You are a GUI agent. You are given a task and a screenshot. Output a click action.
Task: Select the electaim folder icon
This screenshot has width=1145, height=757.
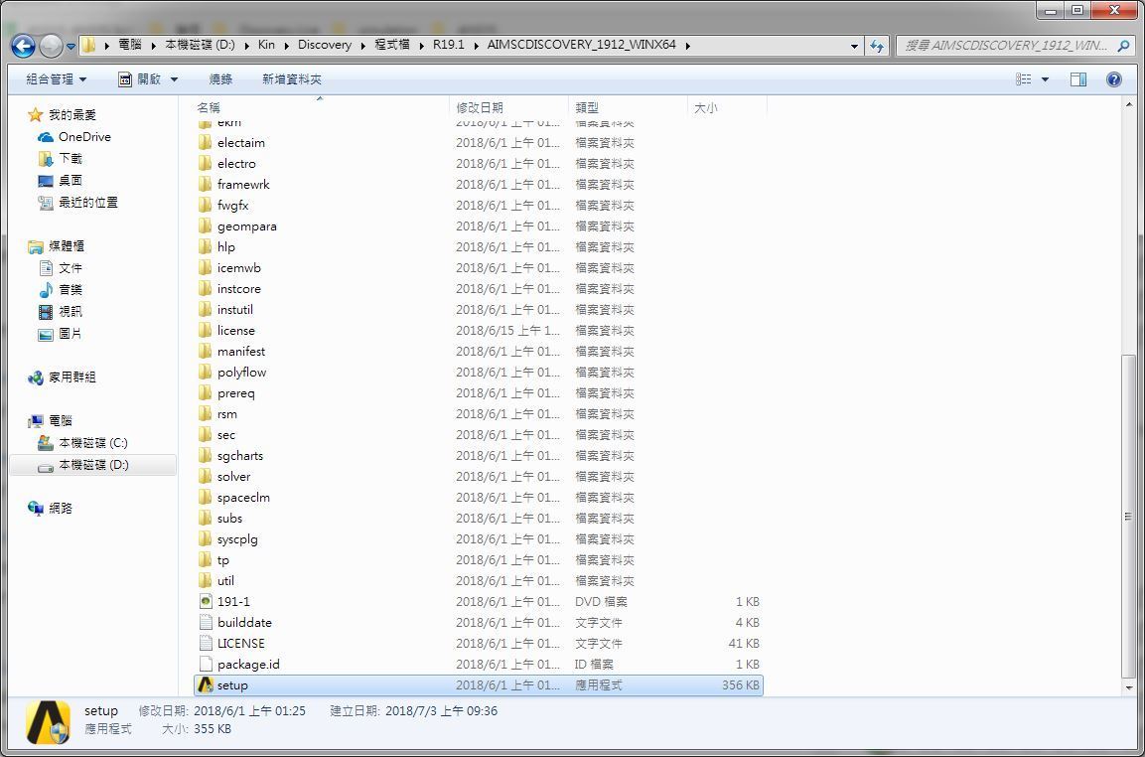tap(206, 142)
